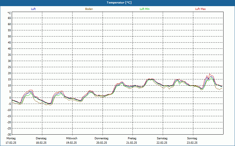This screenshot has width=235, height=146.
Task: Click the -5 value on the temperature axis
Action: tap(10, 104)
